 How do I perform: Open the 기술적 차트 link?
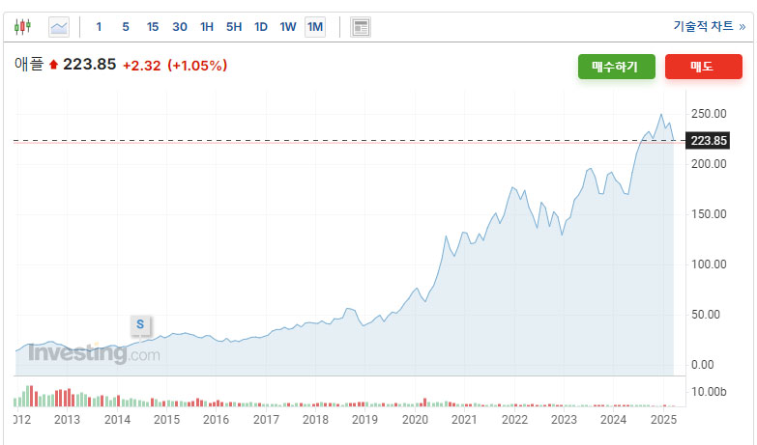(710, 26)
